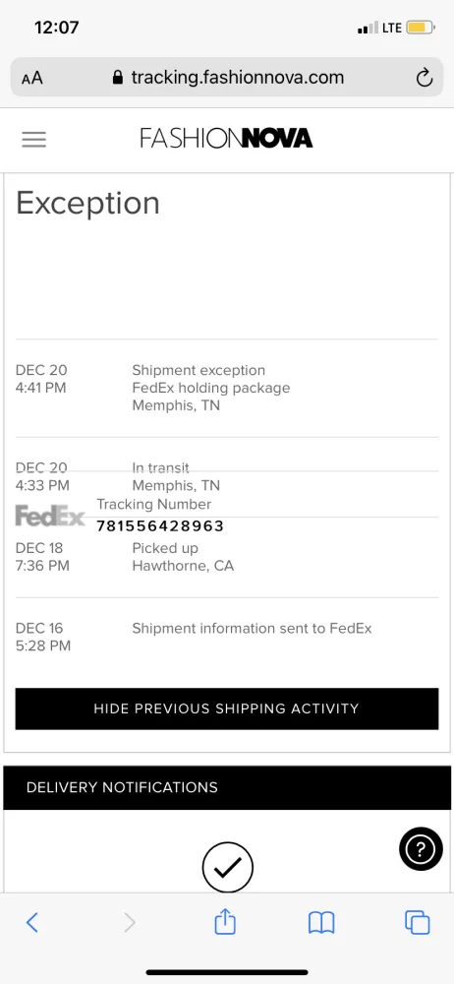Select the Shipment exception entry

coord(227,388)
